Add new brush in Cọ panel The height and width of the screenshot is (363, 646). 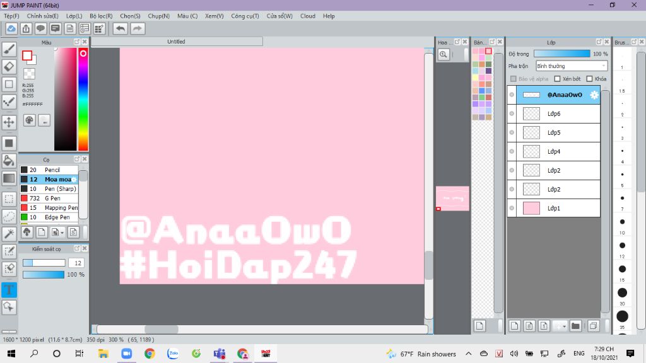(42, 232)
